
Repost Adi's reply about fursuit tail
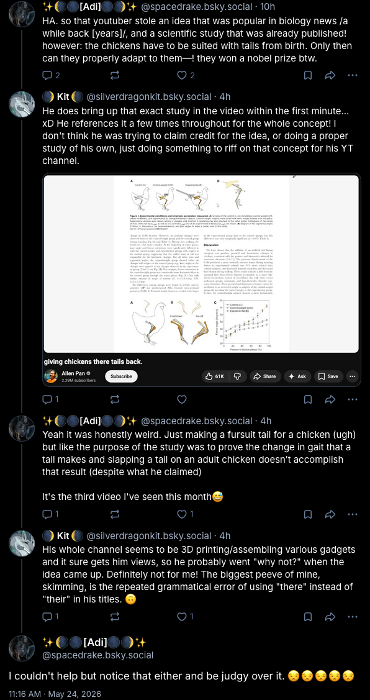click(x=115, y=514)
